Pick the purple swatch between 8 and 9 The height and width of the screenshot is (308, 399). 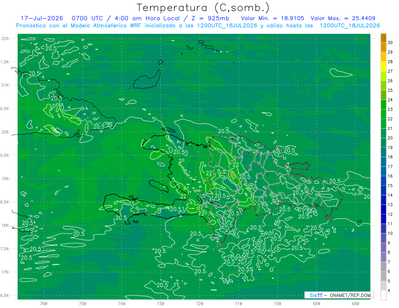(x=384, y=248)
